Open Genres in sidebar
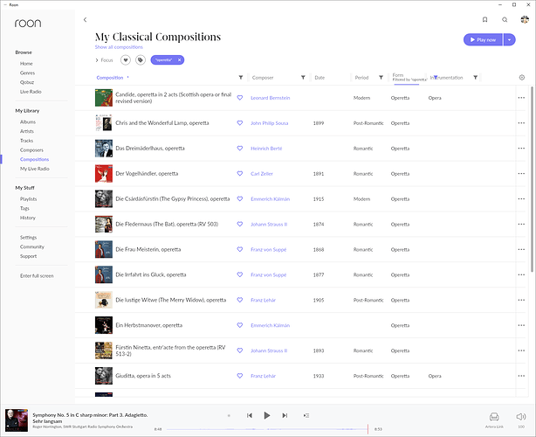536x437 pixels. coord(27,73)
